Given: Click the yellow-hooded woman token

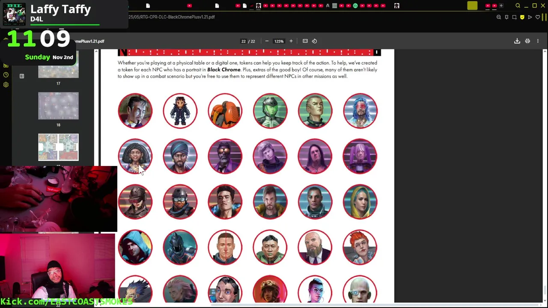Looking at the screenshot, I should pyautogui.click(x=360, y=201).
